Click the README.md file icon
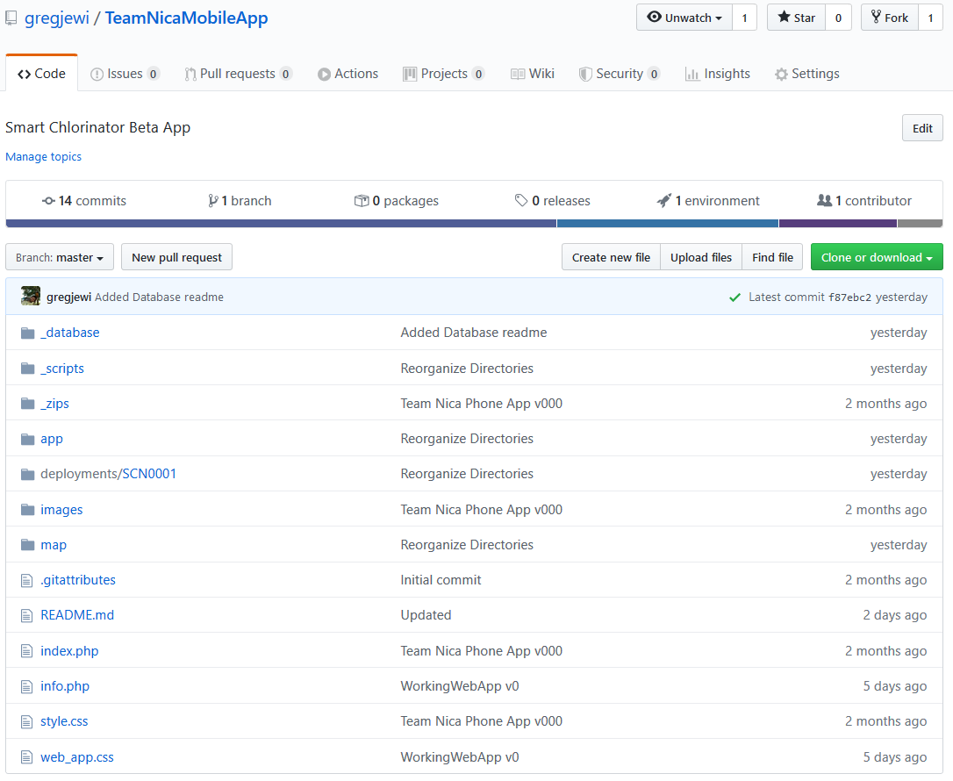953x781 pixels. pyautogui.click(x=26, y=616)
